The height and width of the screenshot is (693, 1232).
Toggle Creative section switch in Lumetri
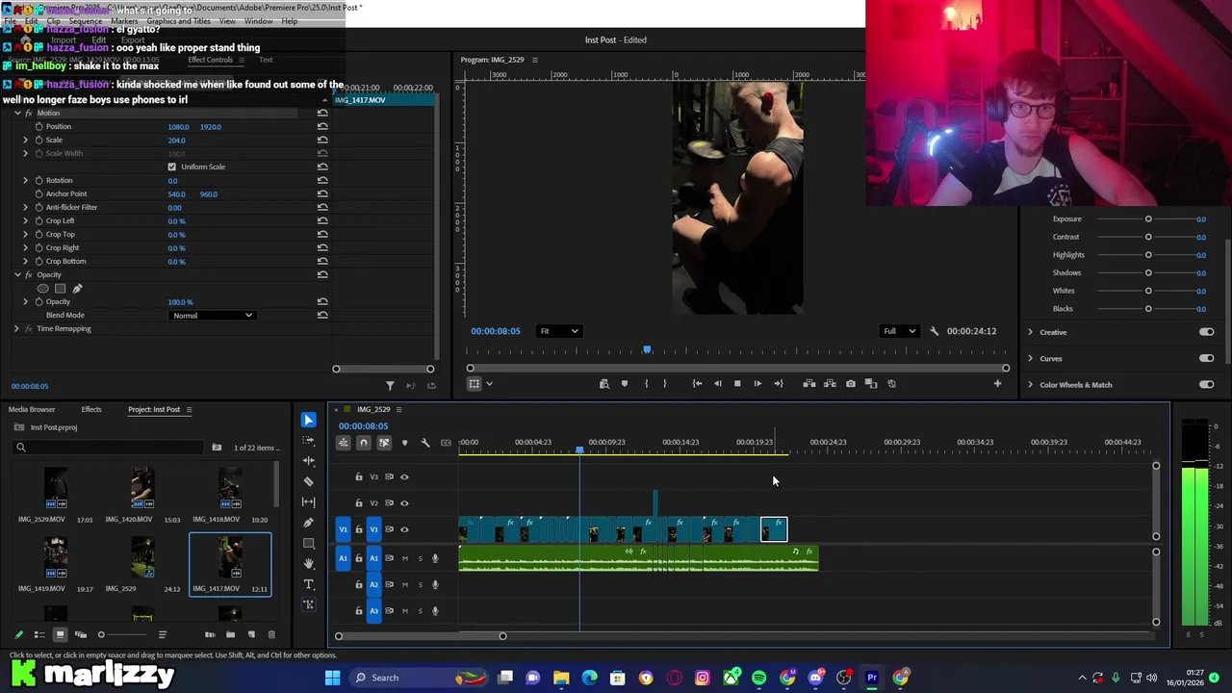tap(1206, 332)
